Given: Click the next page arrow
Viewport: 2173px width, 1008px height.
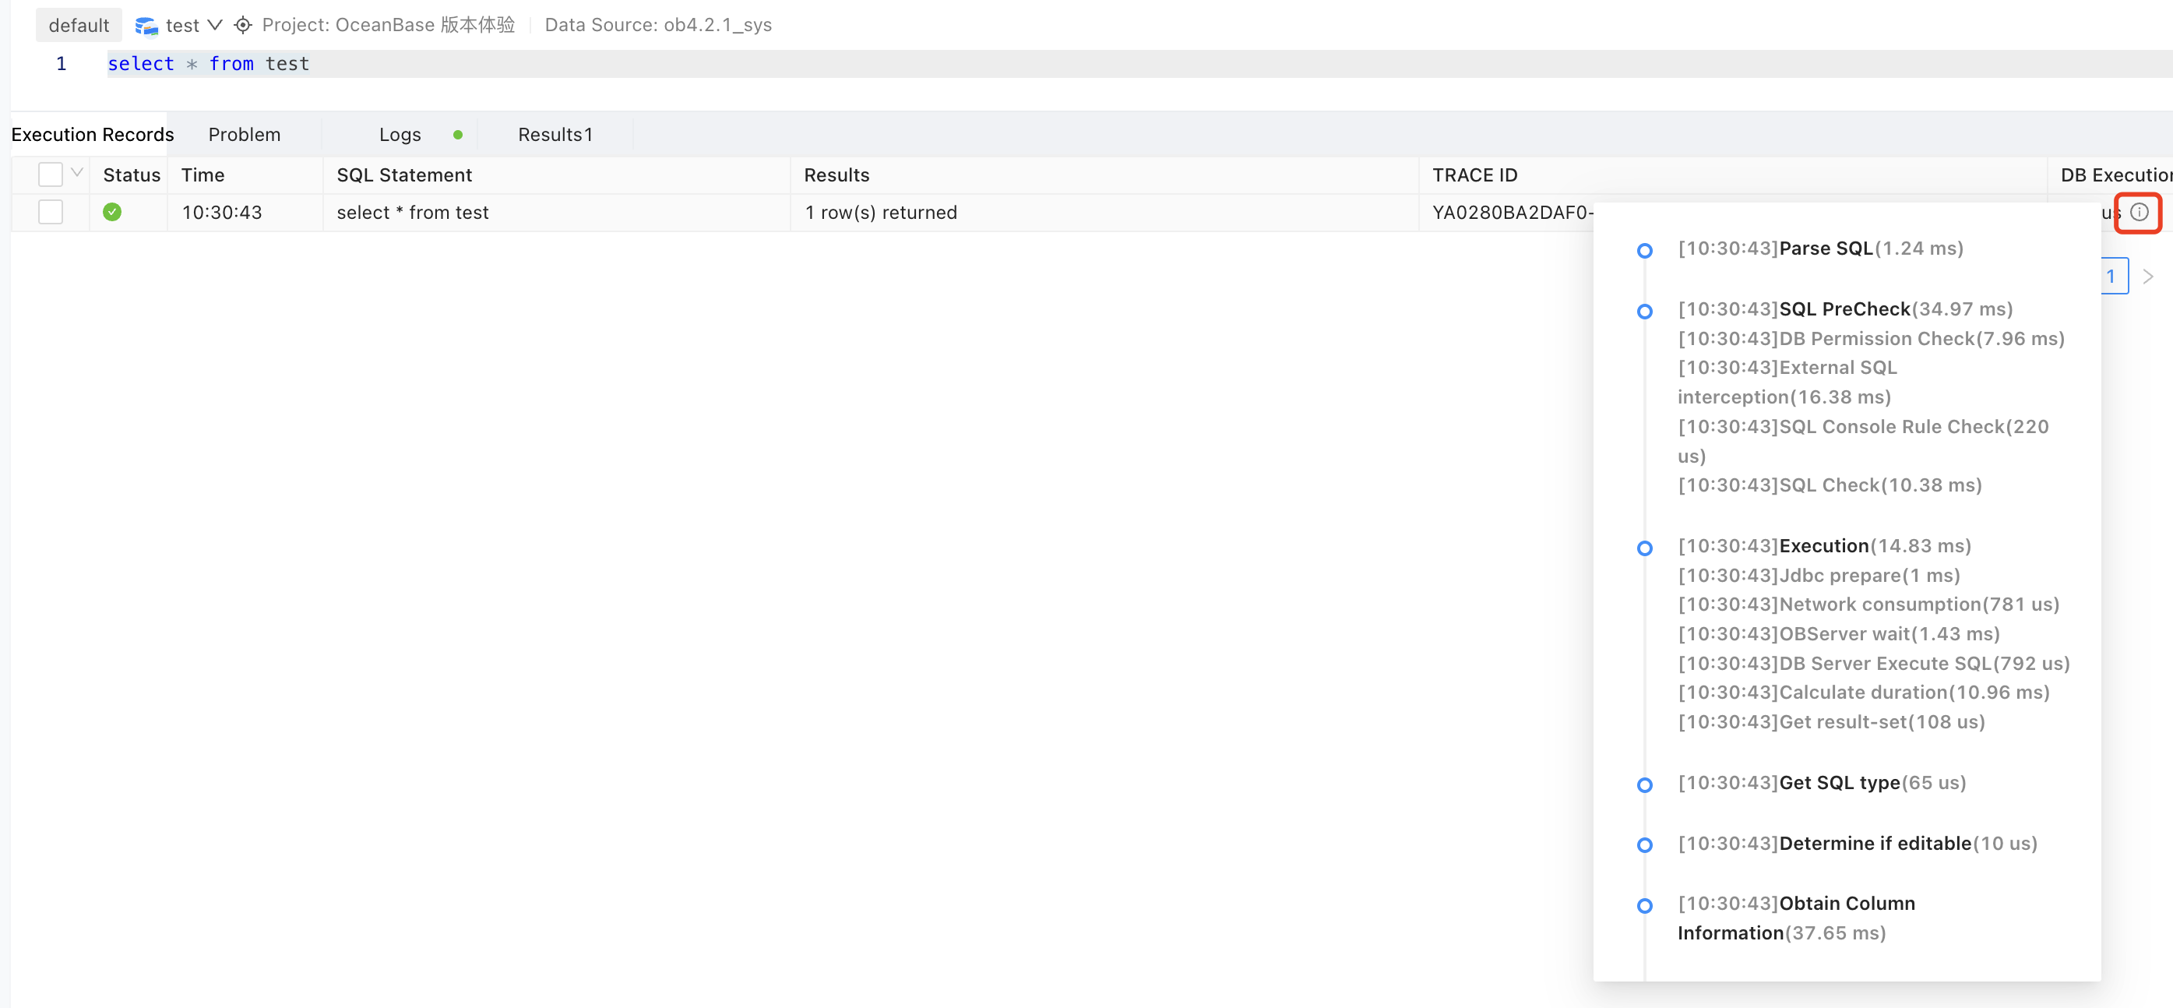Looking at the screenshot, I should [2149, 276].
